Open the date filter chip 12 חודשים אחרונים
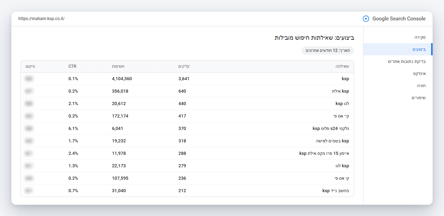The width and height of the screenshot is (444, 216). coord(327,50)
